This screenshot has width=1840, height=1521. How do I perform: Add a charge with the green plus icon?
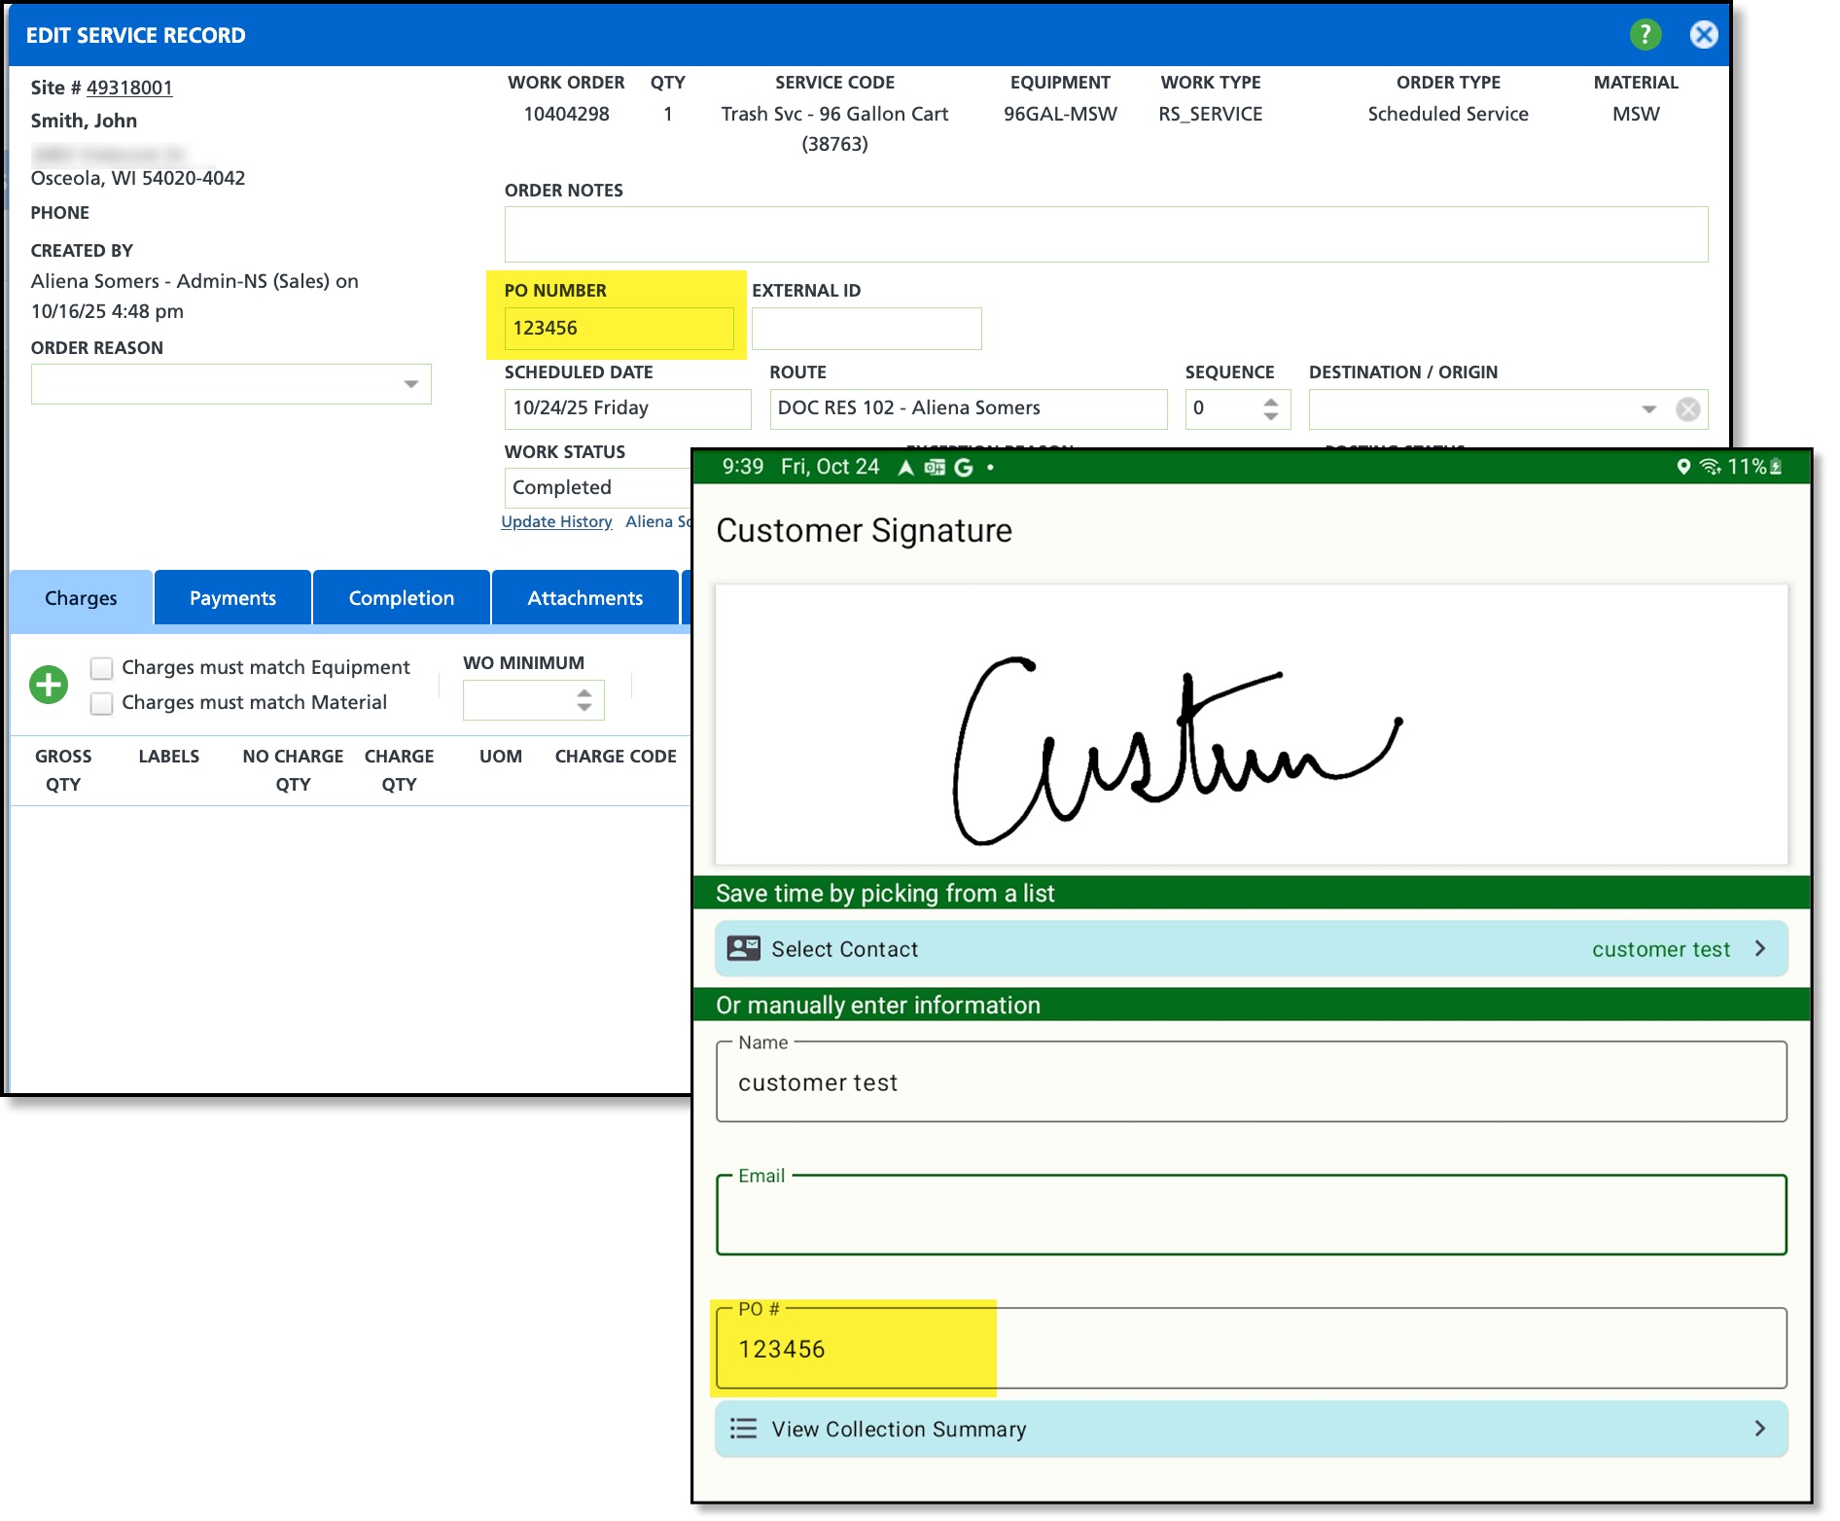49,685
